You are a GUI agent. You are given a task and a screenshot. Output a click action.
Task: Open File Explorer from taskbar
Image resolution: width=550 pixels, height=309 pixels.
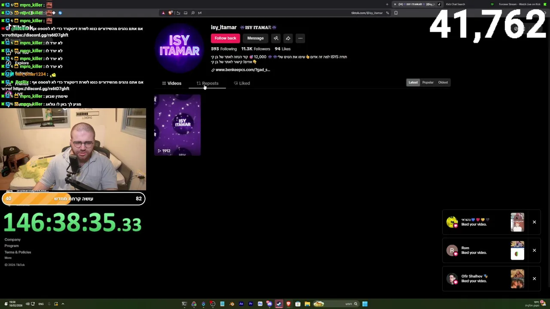tap(307, 304)
